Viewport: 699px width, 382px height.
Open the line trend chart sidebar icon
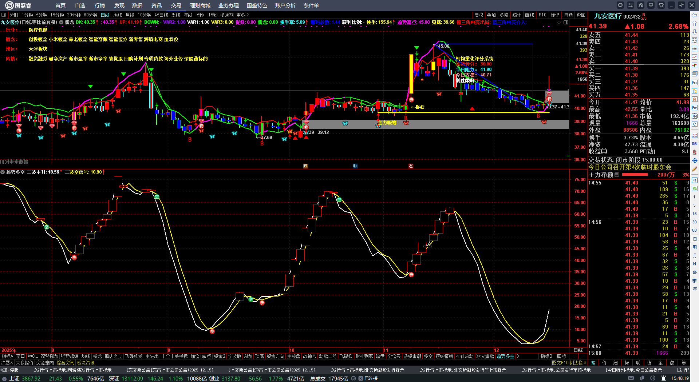[695, 57]
